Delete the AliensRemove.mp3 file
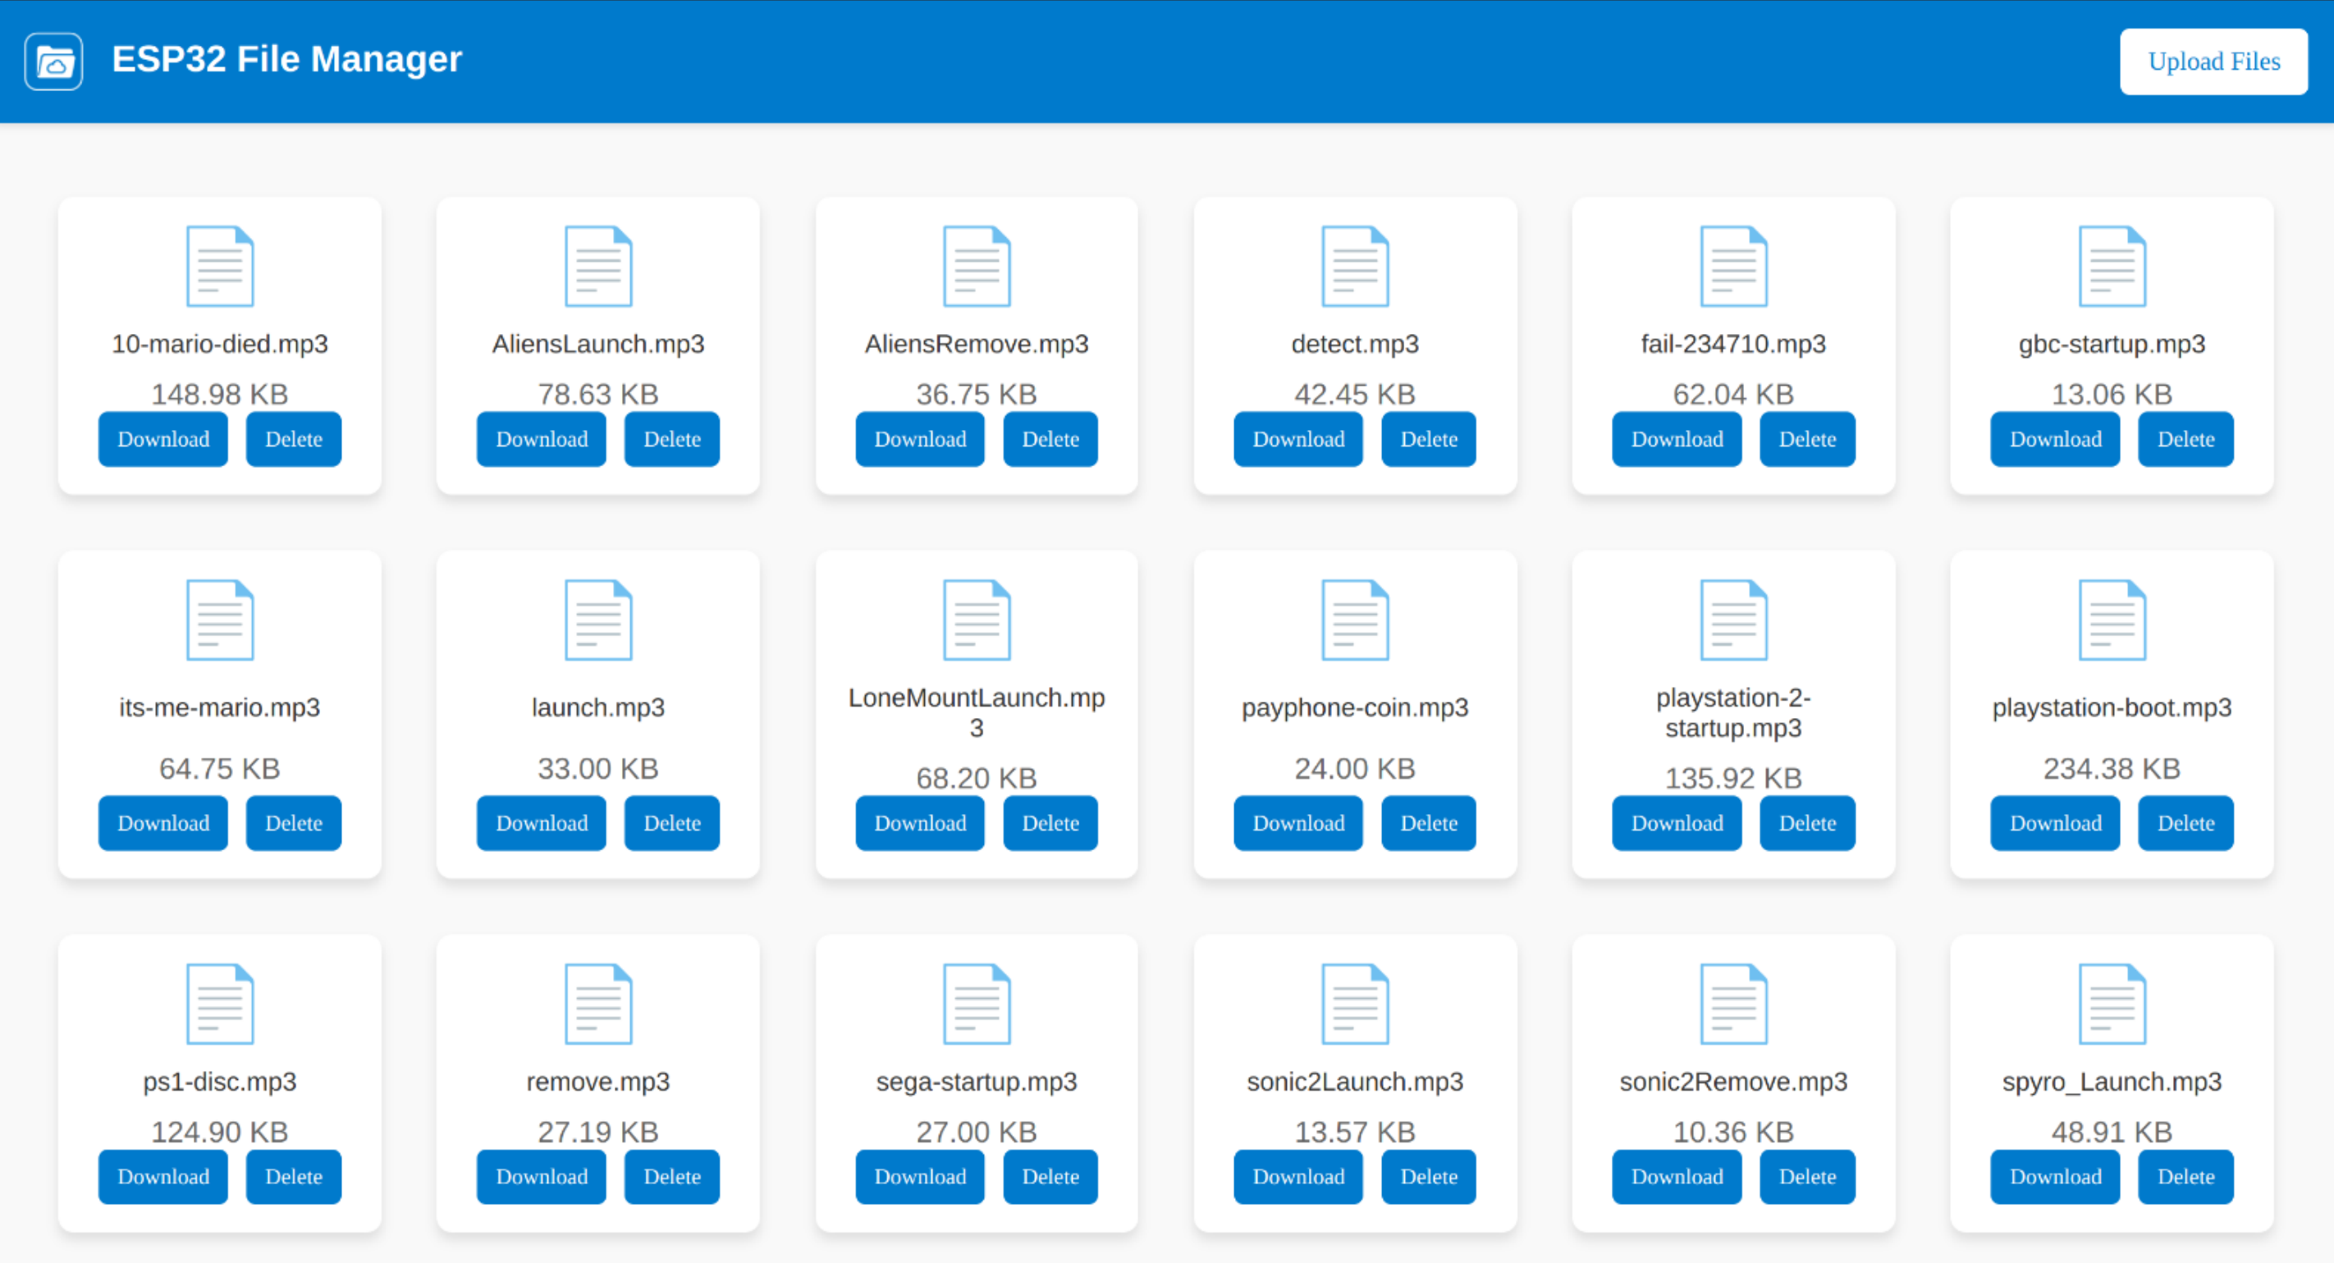2334x1263 pixels. click(1050, 438)
